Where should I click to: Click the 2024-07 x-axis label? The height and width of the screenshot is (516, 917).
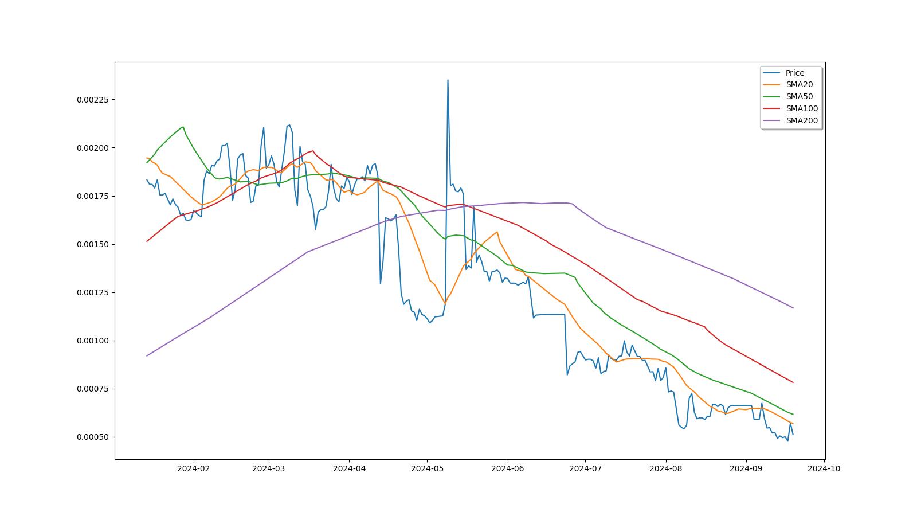click(585, 468)
